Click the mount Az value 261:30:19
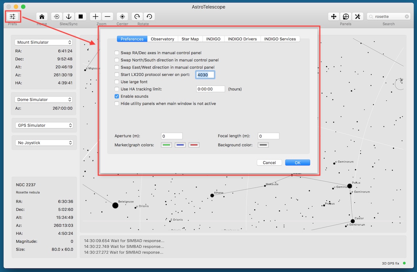 [63, 75]
